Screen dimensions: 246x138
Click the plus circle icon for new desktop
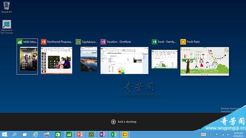tap(114, 122)
